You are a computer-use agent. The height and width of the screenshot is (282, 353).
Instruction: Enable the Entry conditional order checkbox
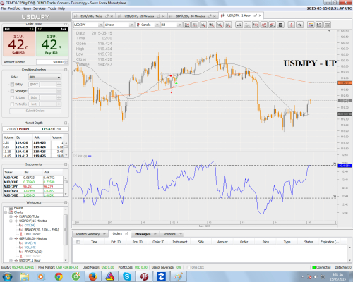click(x=12, y=85)
